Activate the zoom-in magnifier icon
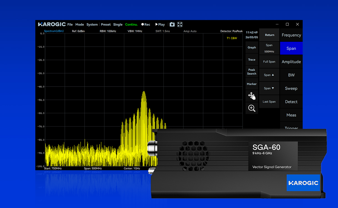The width and height of the screenshot is (338, 208). pyautogui.click(x=252, y=108)
